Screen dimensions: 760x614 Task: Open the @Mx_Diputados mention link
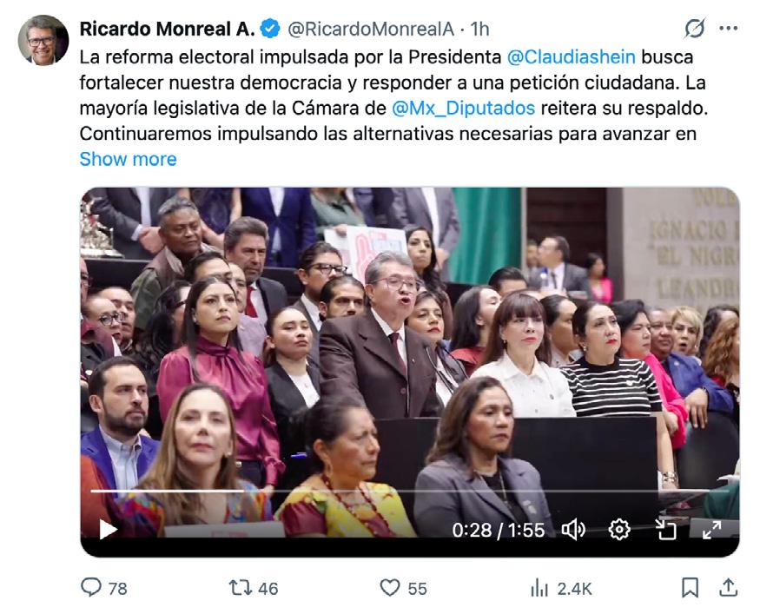463,108
